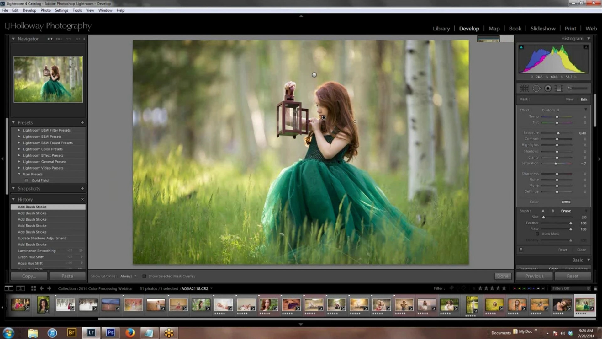
Task: Switch to the Map module
Action: [x=494, y=29]
